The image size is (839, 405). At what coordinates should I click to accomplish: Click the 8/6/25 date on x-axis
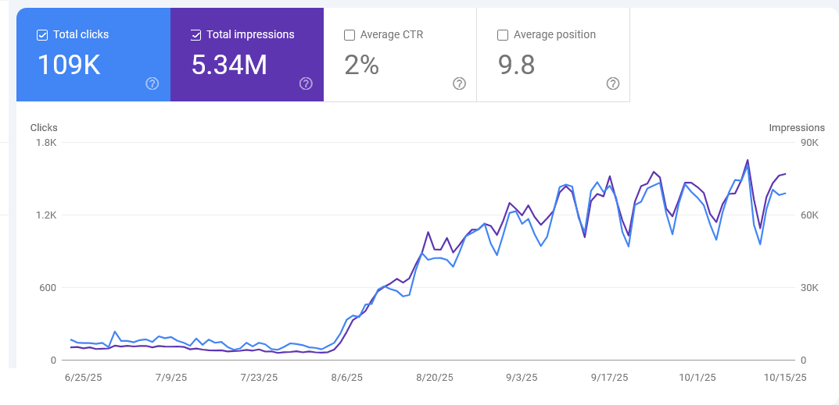[346, 378]
